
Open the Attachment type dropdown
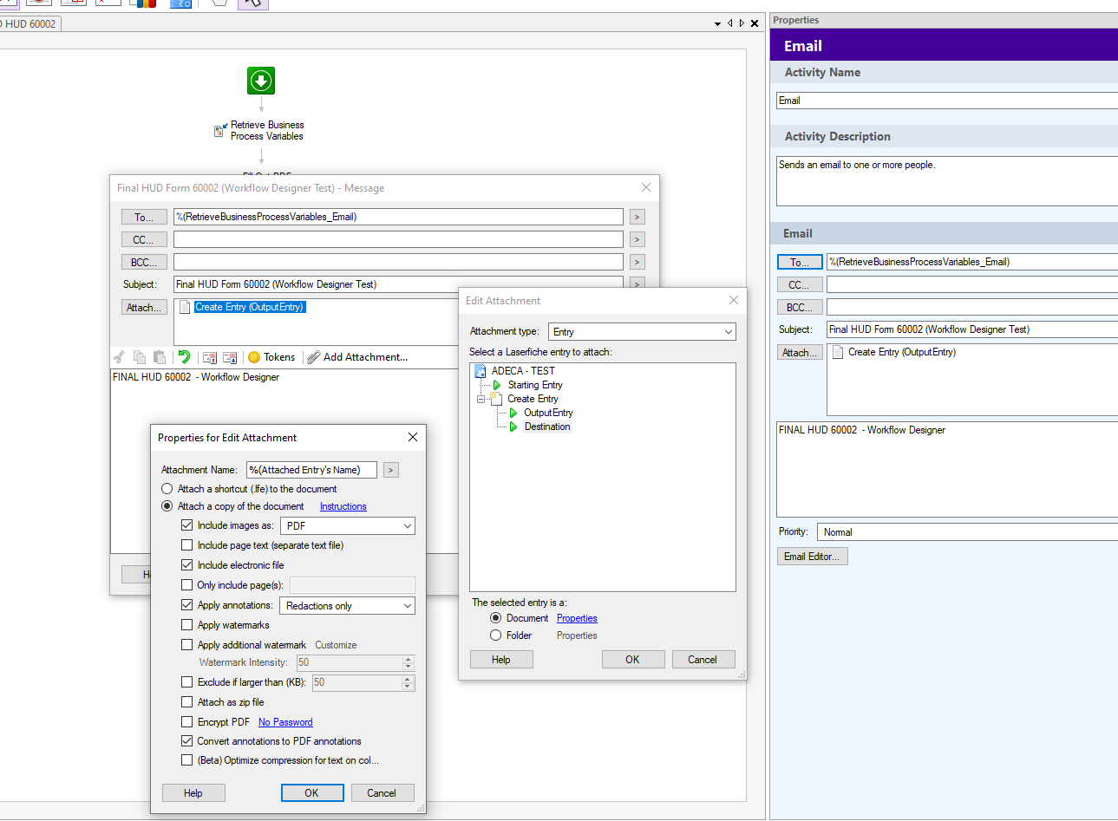(642, 332)
